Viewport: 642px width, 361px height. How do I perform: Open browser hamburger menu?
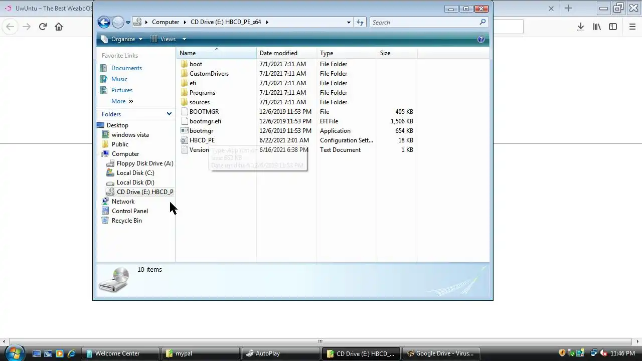[x=632, y=27]
